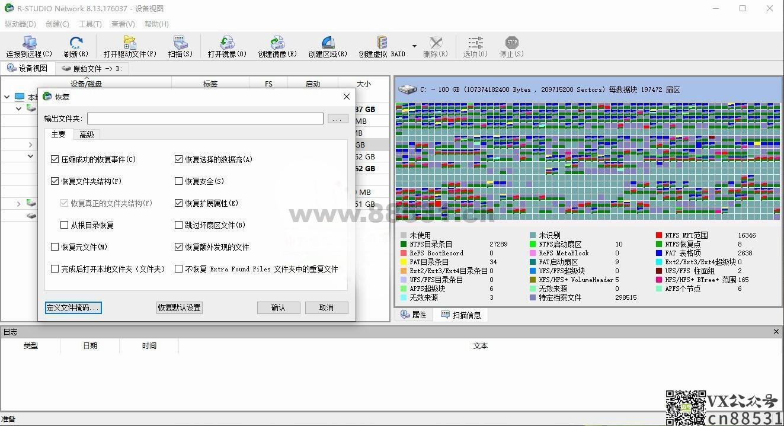The image size is (784, 426).
Task: Click the C: drive icon in scan header
Action: pos(407,89)
